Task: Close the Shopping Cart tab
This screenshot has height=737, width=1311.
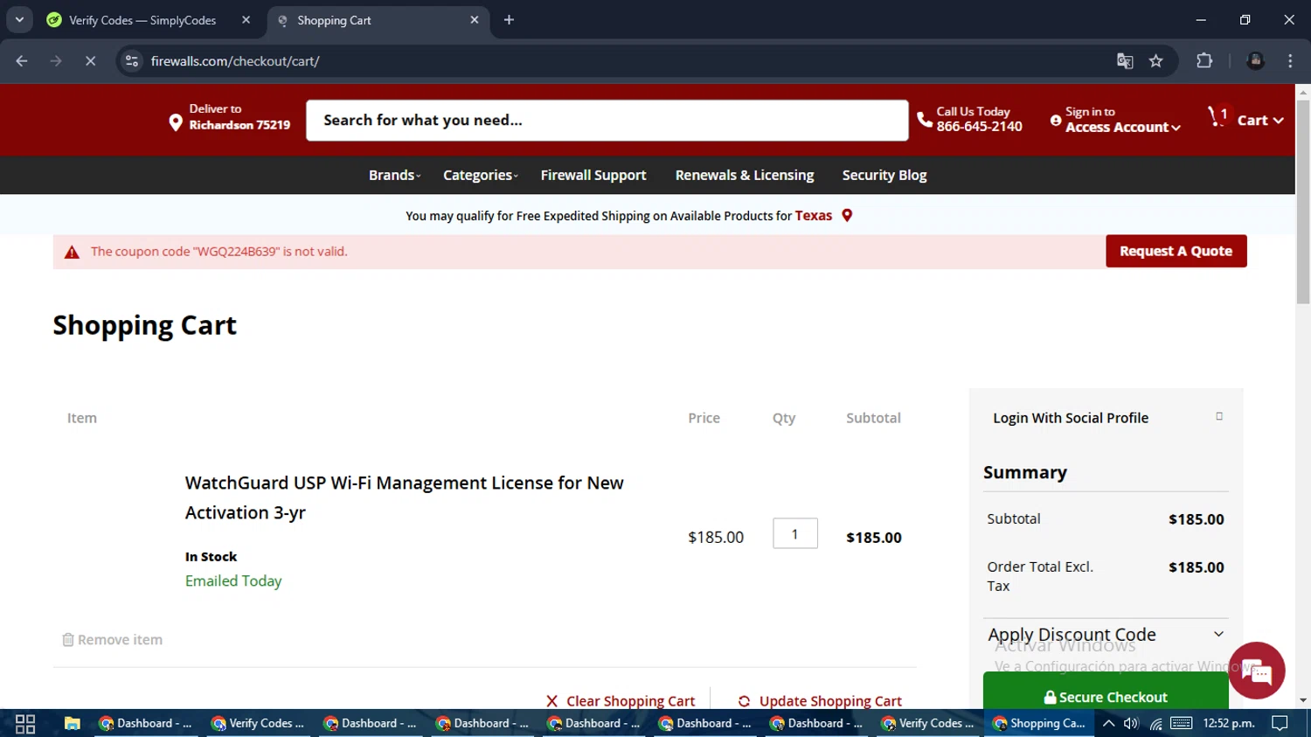Action: coord(474,20)
